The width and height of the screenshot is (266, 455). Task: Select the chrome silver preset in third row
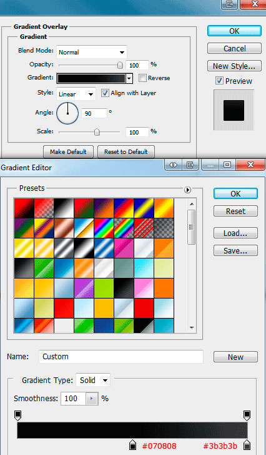pos(64,248)
